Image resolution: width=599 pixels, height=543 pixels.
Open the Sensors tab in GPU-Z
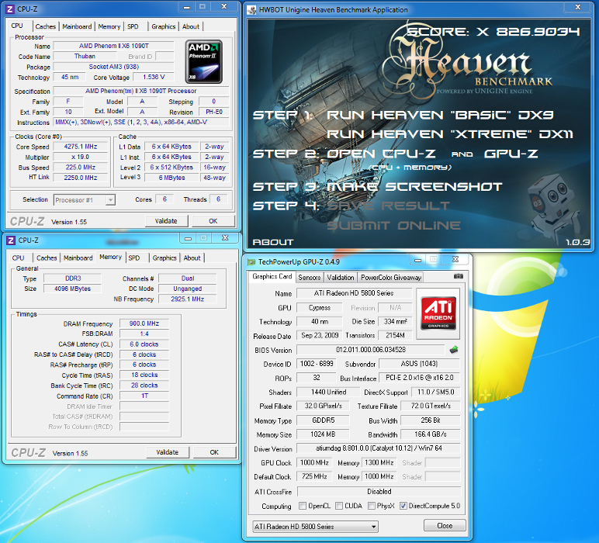click(310, 277)
